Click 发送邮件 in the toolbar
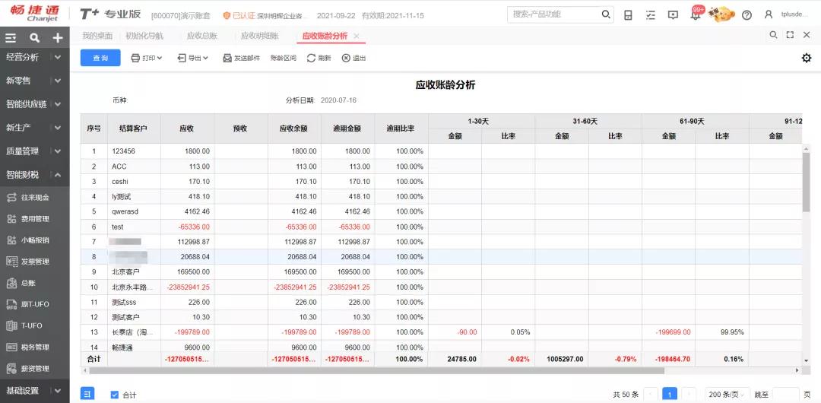This screenshot has width=821, height=403. pyautogui.click(x=242, y=59)
